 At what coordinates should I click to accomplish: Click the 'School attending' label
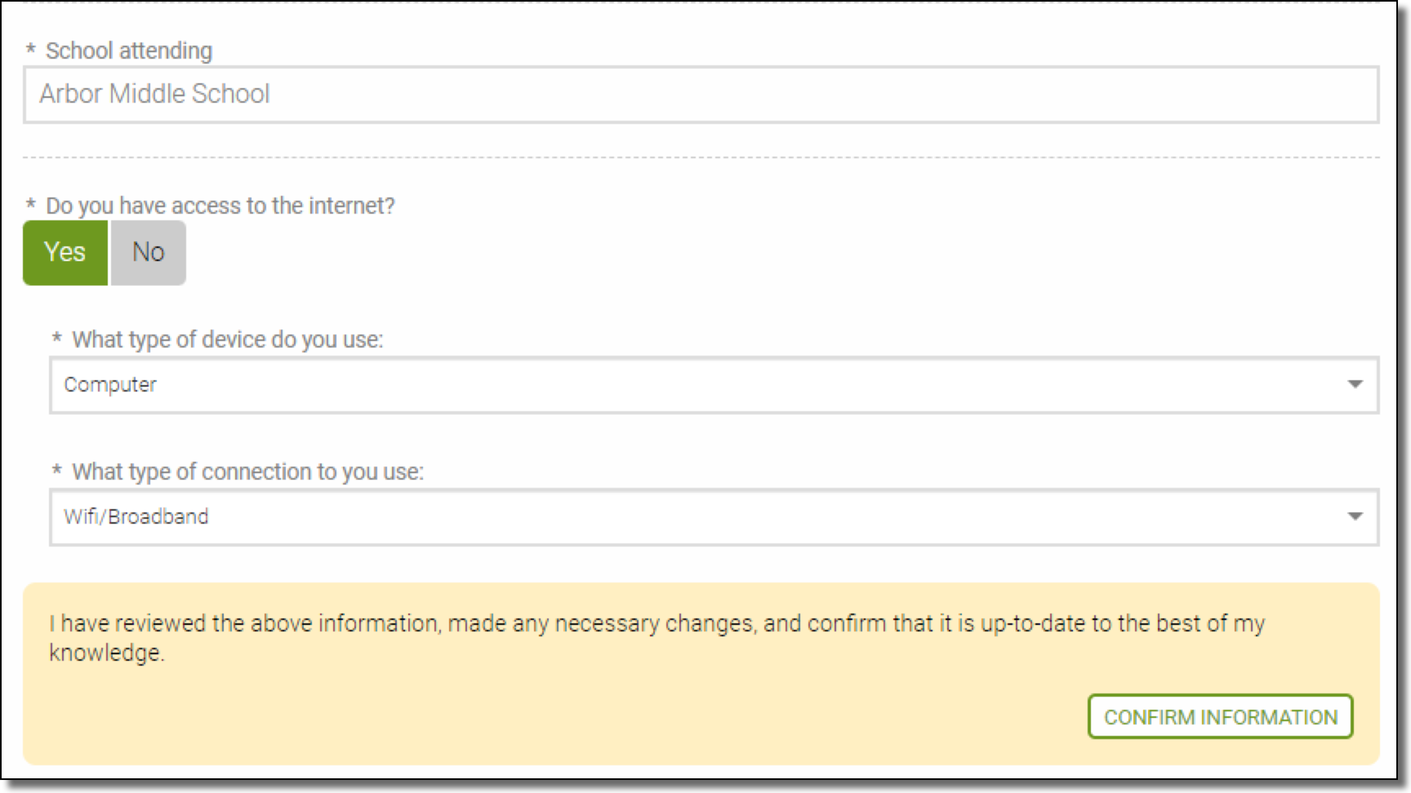[128, 51]
